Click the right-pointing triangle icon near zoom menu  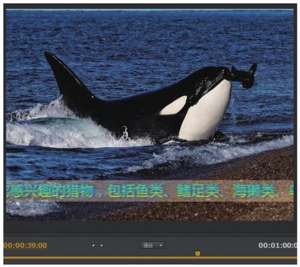click(102, 245)
